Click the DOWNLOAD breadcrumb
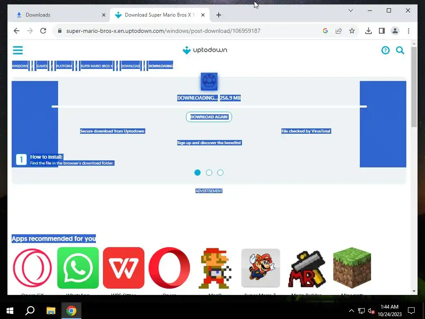This screenshot has height=319, width=425. pos(131,66)
